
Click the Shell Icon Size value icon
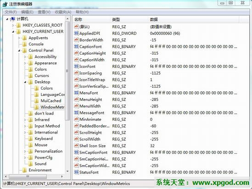coord(76,145)
